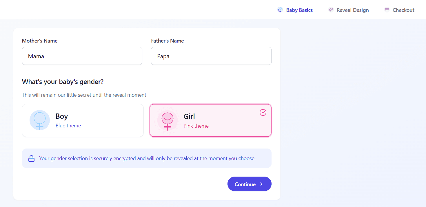Click the gender encryption notice text
The width and height of the screenshot is (426, 207).
coord(147,158)
